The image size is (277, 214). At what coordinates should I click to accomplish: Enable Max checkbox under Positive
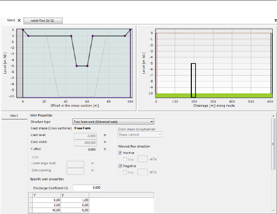(x=125, y=159)
